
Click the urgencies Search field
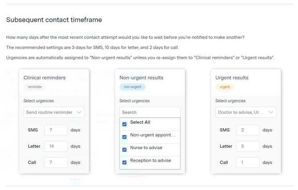pyautogui.click(x=150, y=112)
